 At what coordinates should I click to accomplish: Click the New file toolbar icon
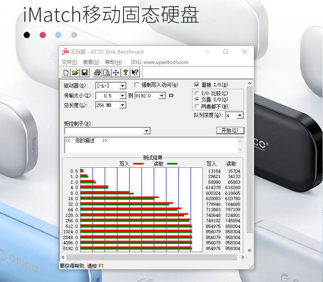tap(66, 72)
